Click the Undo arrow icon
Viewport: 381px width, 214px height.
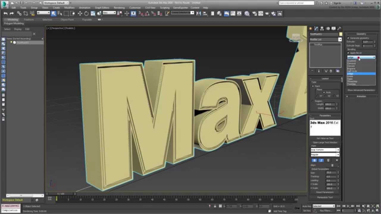click(x=6, y=13)
